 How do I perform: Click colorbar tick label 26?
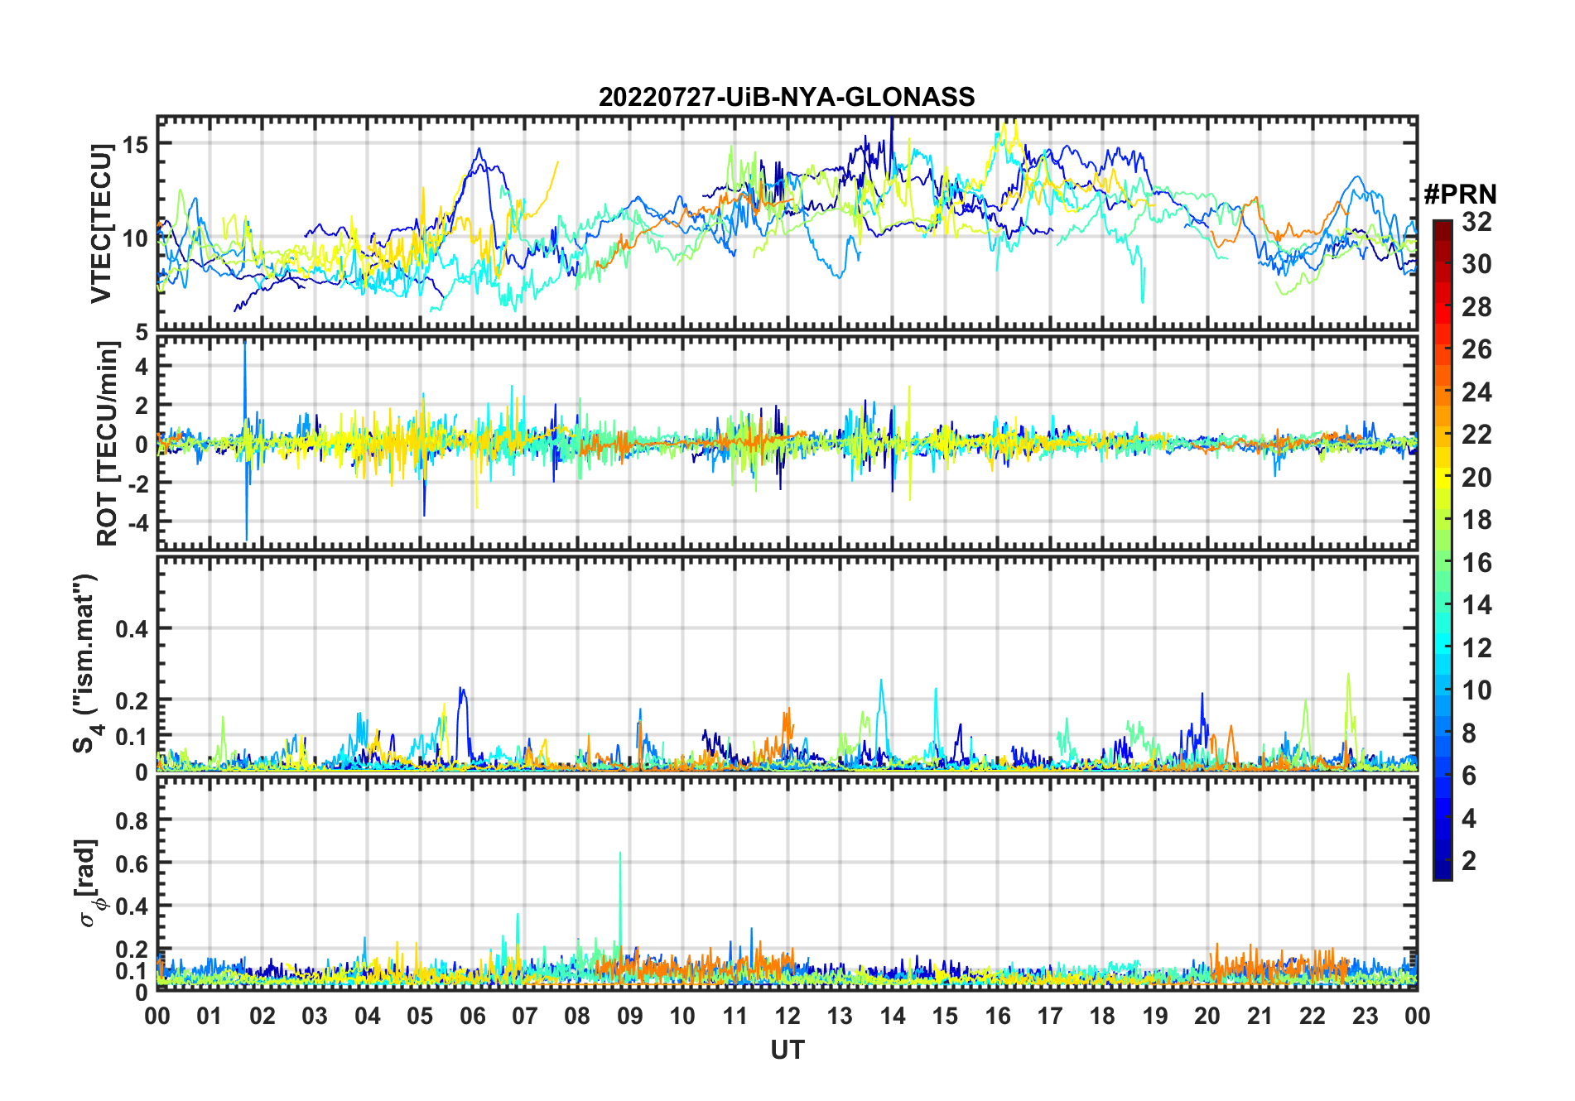pyautogui.click(x=1476, y=349)
